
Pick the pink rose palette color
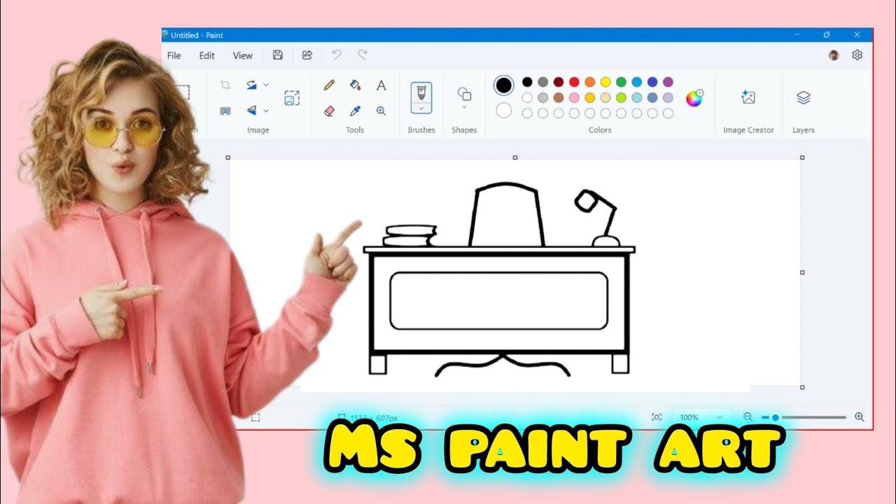click(574, 97)
